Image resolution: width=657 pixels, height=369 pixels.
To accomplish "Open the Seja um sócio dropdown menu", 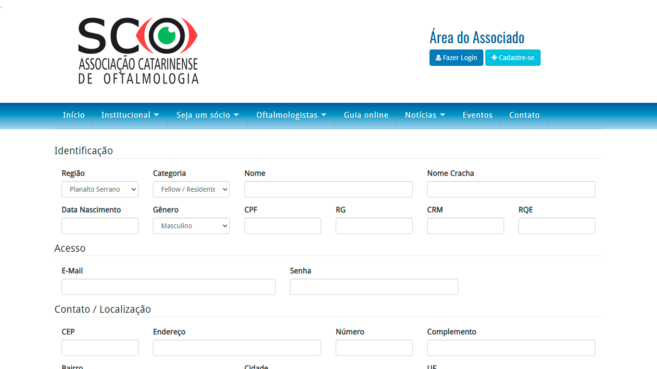I will coord(207,115).
